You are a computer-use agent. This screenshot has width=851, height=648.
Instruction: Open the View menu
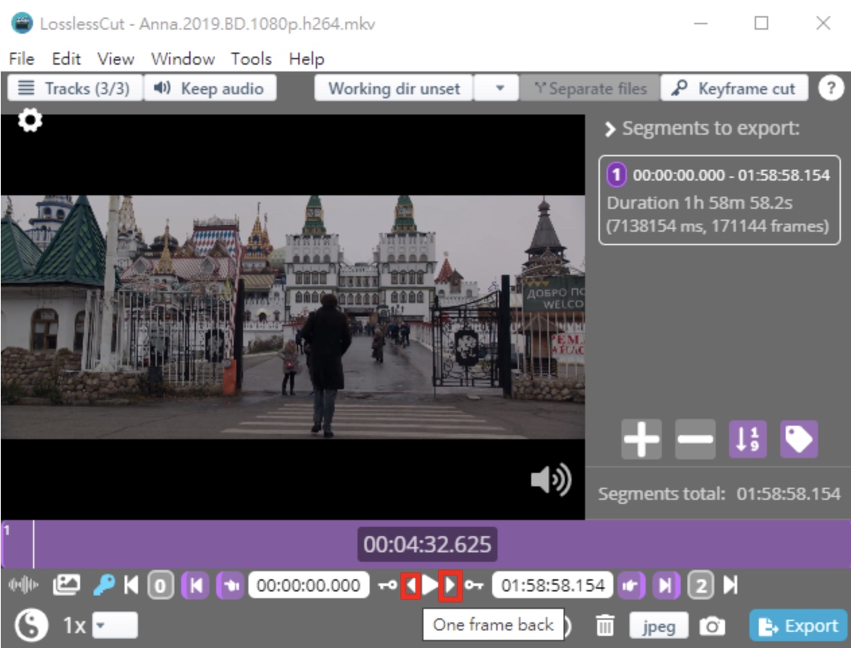(116, 59)
